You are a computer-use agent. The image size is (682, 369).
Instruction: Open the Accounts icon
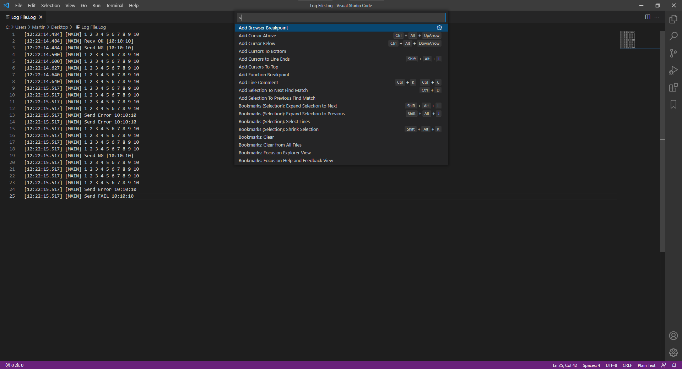(673, 336)
